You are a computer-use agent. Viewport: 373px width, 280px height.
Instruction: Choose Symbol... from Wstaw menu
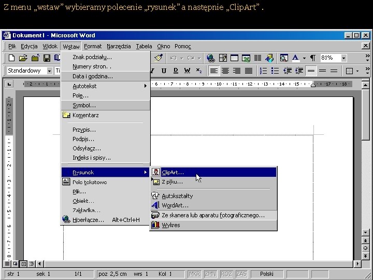pos(106,105)
